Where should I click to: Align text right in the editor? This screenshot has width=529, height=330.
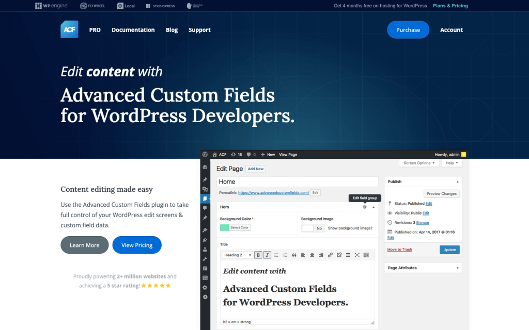(x=321, y=255)
